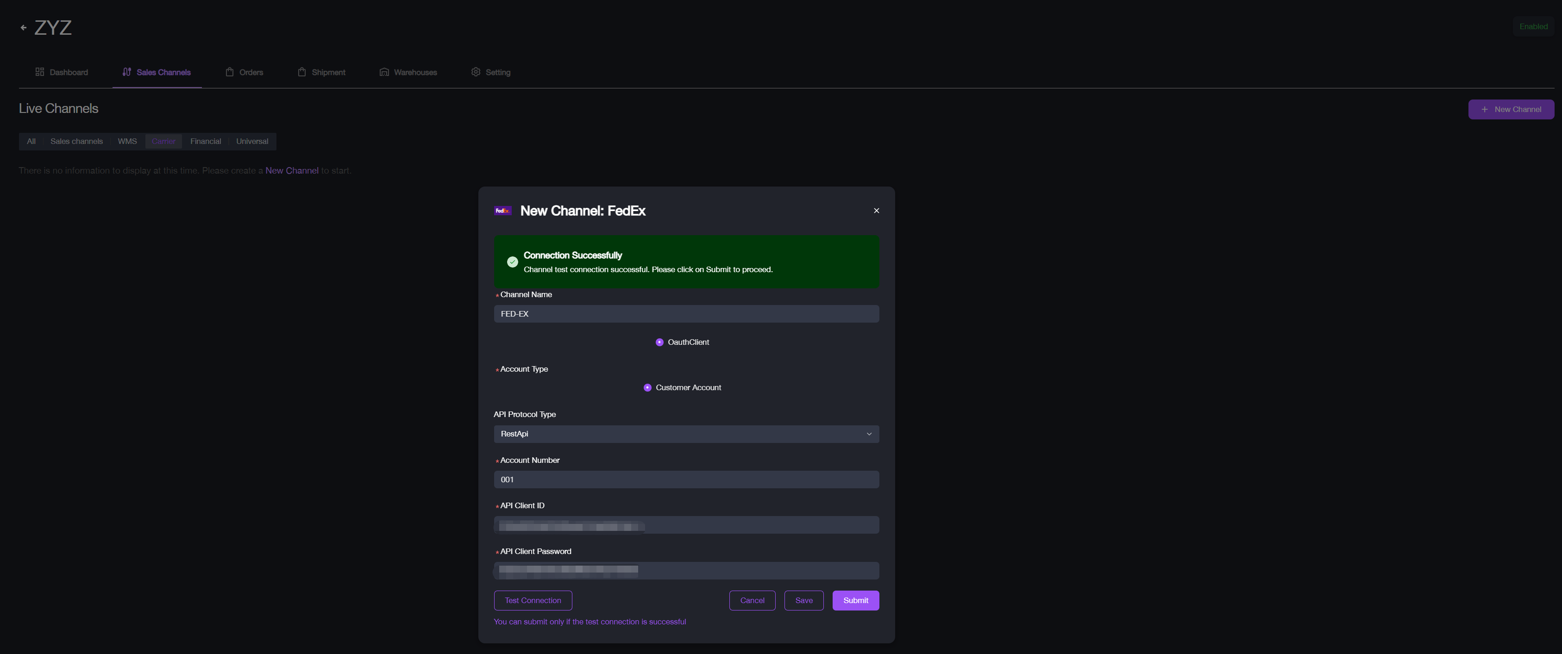Switch to the Sales Channels tab
Screen dimensions: 1562x654
point(157,72)
